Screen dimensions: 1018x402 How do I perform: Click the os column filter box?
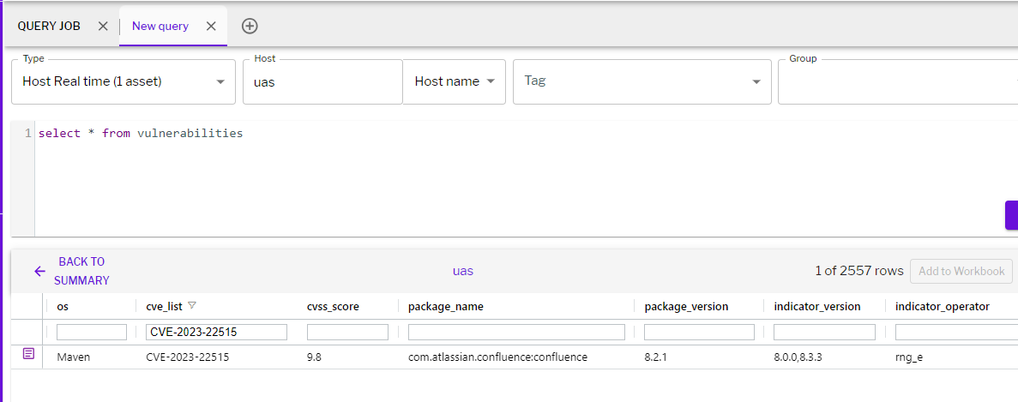pos(92,332)
